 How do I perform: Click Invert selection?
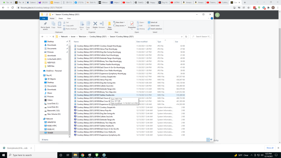click(155, 29)
